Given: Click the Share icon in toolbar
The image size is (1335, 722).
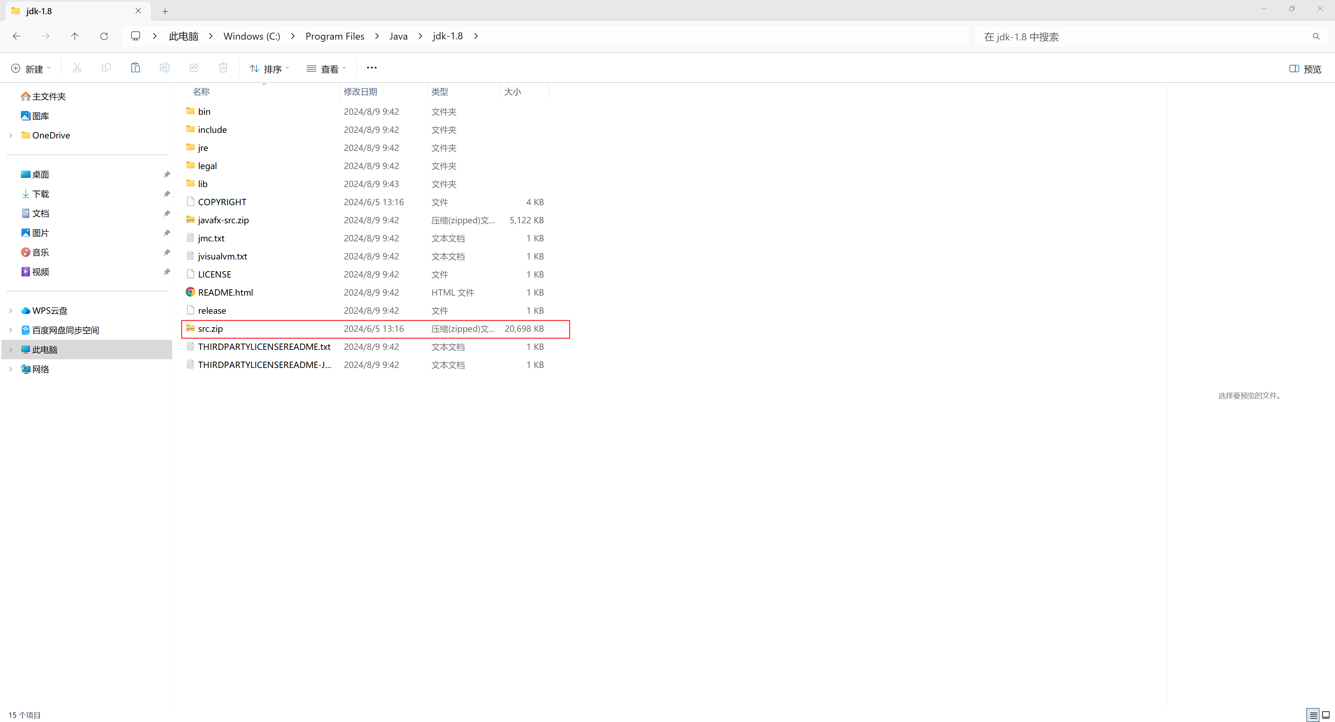Looking at the screenshot, I should pyautogui.click(x=194, y=68).
